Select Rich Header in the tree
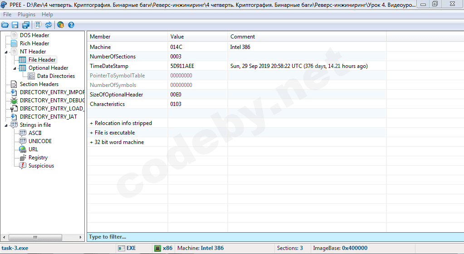The image size is (464, 254). coord(34,43)
